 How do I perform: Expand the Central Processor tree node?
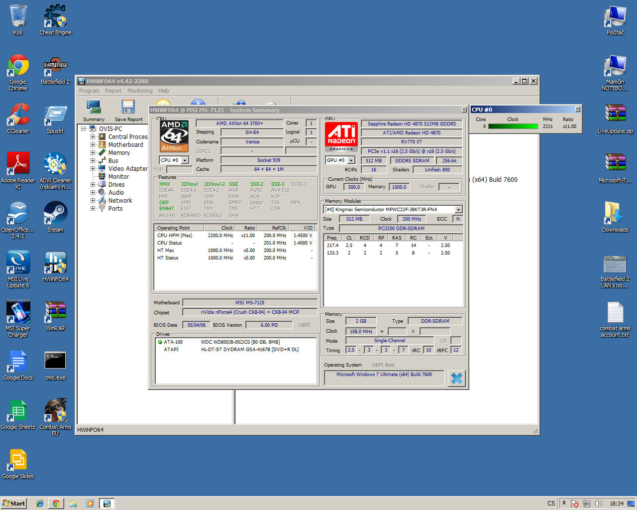pyautogui.click(x=93, y=136)
